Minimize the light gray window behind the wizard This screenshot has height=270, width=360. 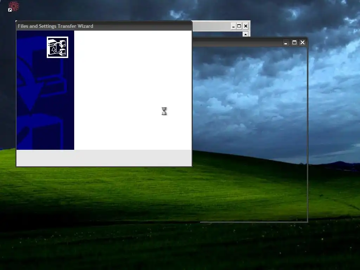[233, 26]
